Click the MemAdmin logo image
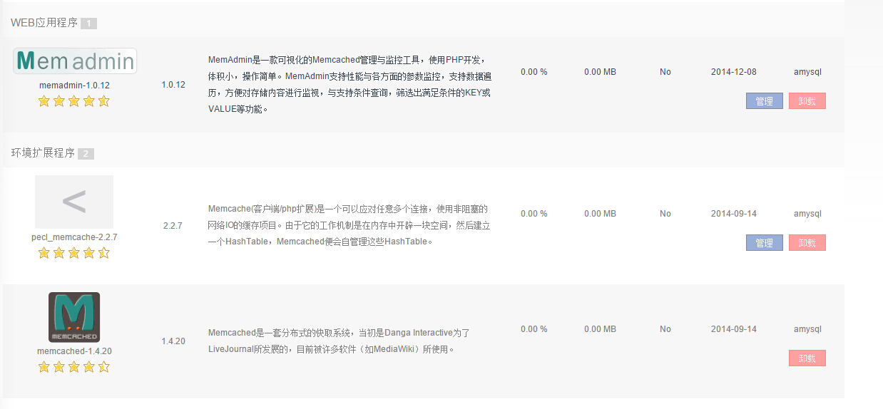The image size is (883, 409). point(75,61)
